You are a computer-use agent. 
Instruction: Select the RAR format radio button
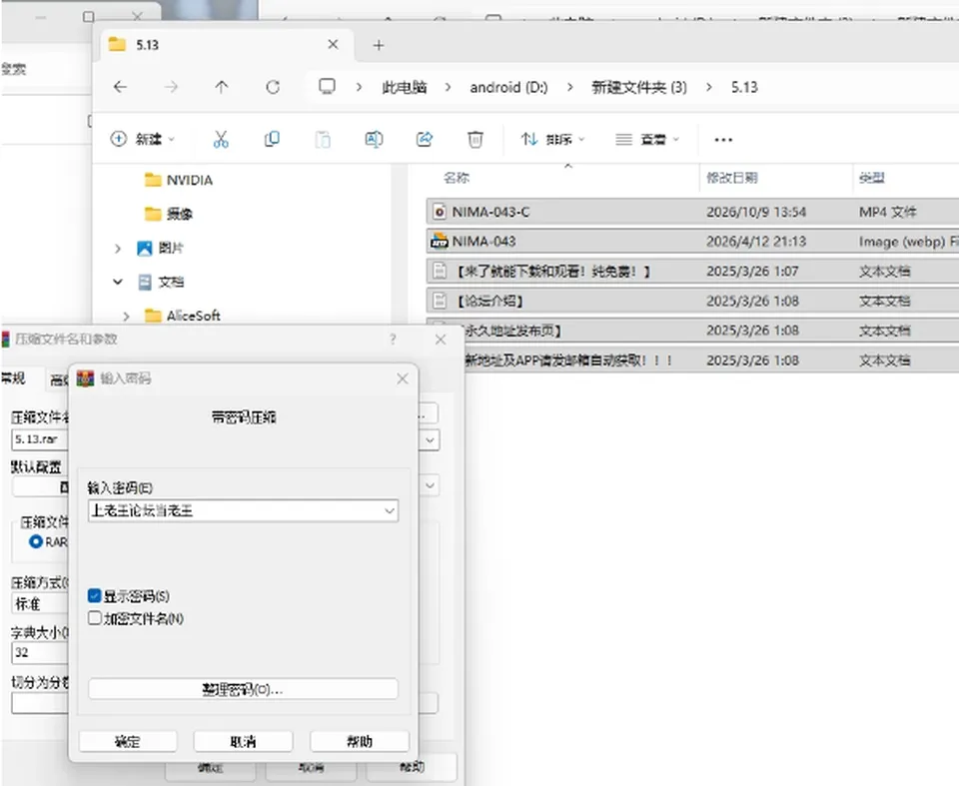click(x=36, y=542)
